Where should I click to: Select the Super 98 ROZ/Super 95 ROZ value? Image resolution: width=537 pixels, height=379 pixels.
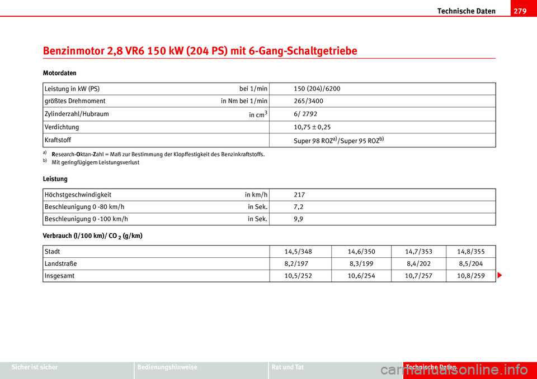[x=338, y=141]
